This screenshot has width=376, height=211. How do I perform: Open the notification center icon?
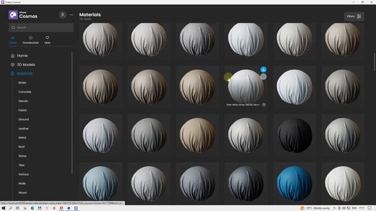(x=370, y=208)
